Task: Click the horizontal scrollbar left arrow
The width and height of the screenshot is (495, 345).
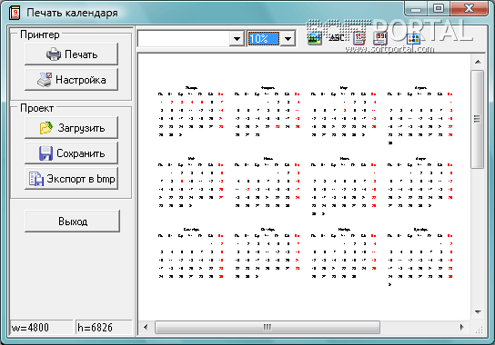Action: pyautogui.click(x=146, y=327)
